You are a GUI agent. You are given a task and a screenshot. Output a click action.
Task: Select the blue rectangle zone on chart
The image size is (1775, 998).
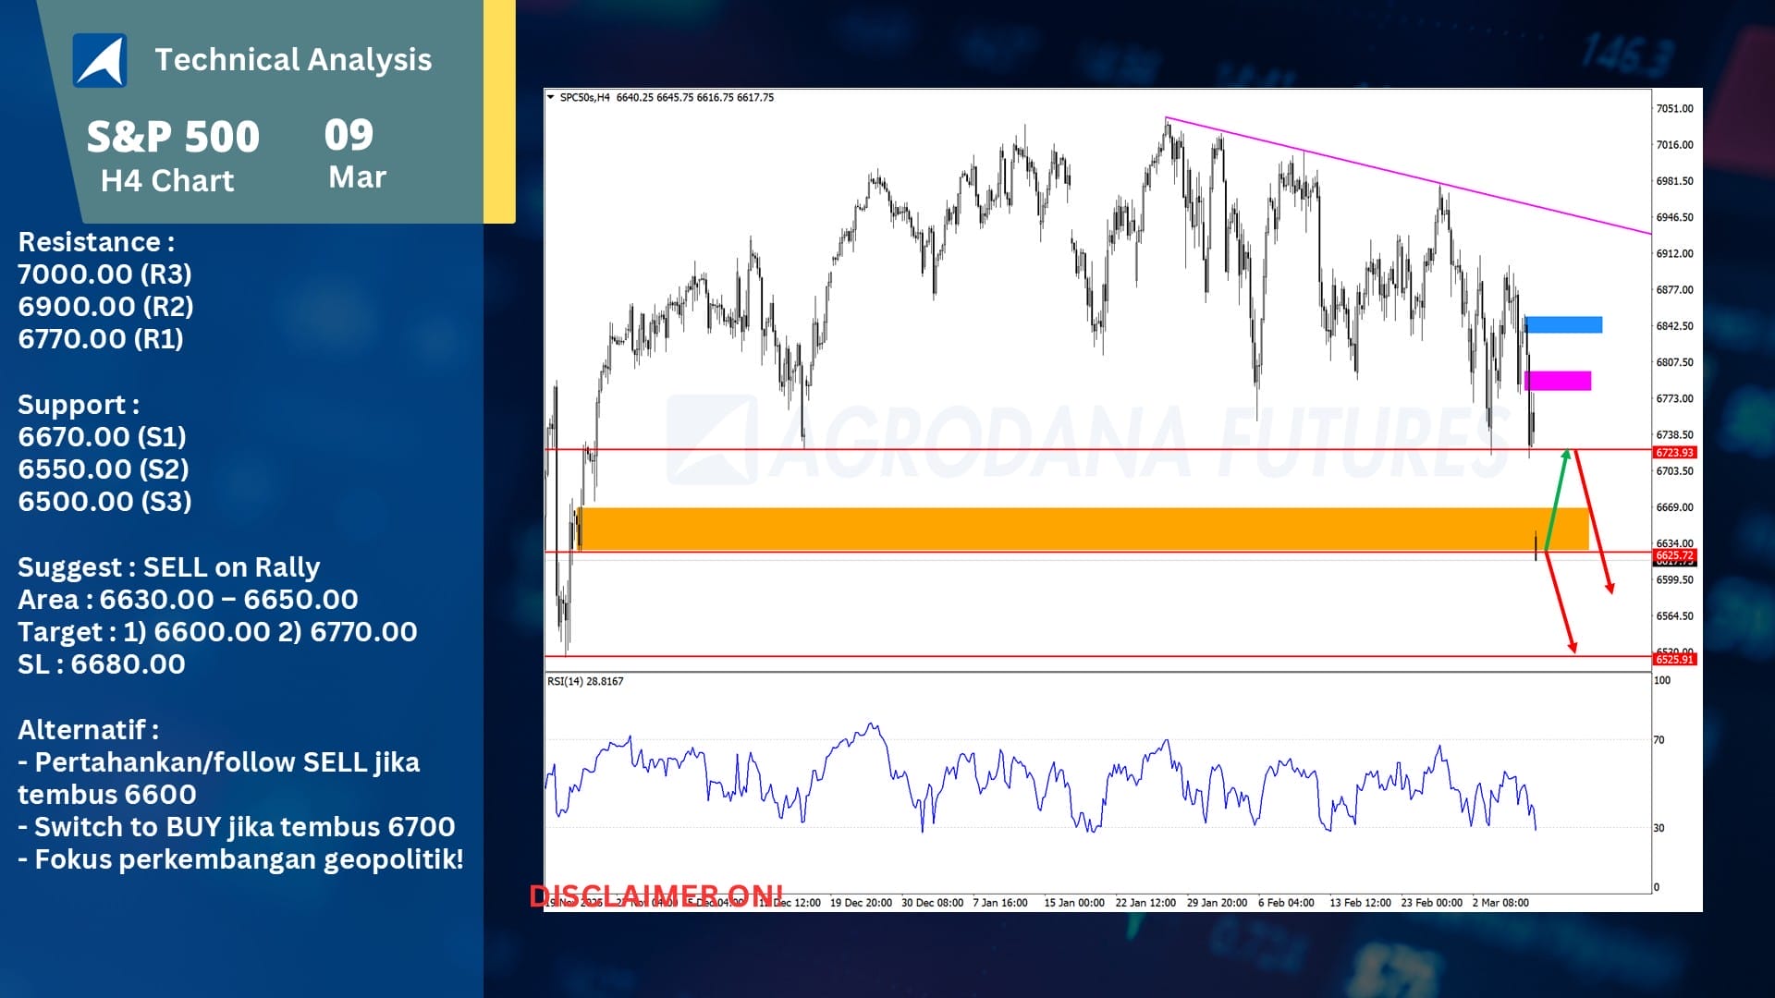tap(1563, 324)
